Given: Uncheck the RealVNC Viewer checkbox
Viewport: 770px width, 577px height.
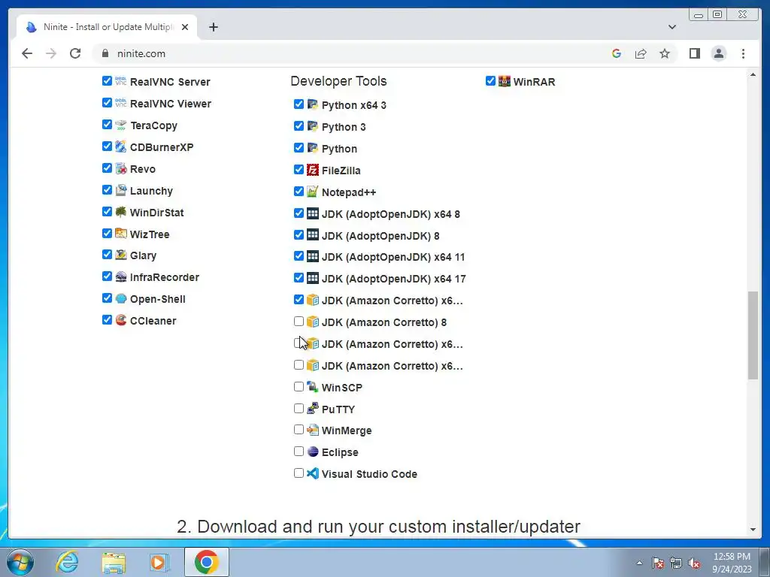Looking at the screenshot, I should (107, 102).
